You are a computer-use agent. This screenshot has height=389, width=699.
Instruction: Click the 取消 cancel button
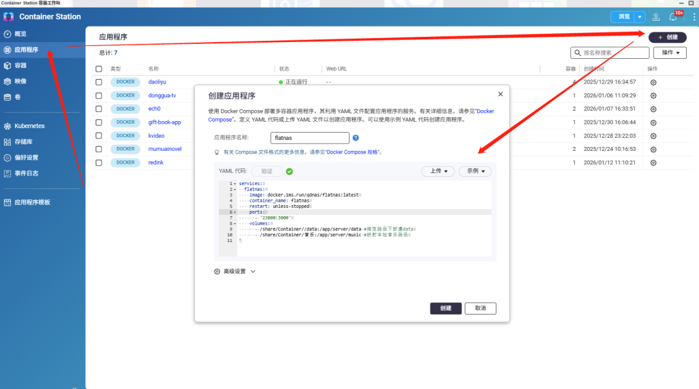click(480, 308)
